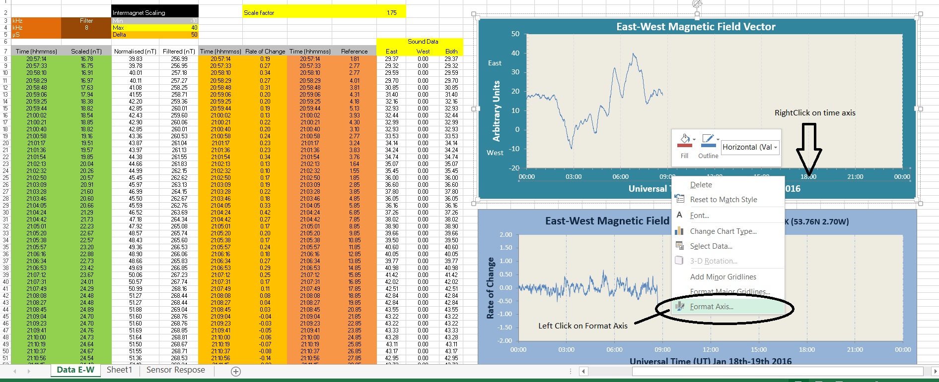This screenshot has width=939, height=382.
Task: Select cell with value 39.83
Action: (135, 59)
